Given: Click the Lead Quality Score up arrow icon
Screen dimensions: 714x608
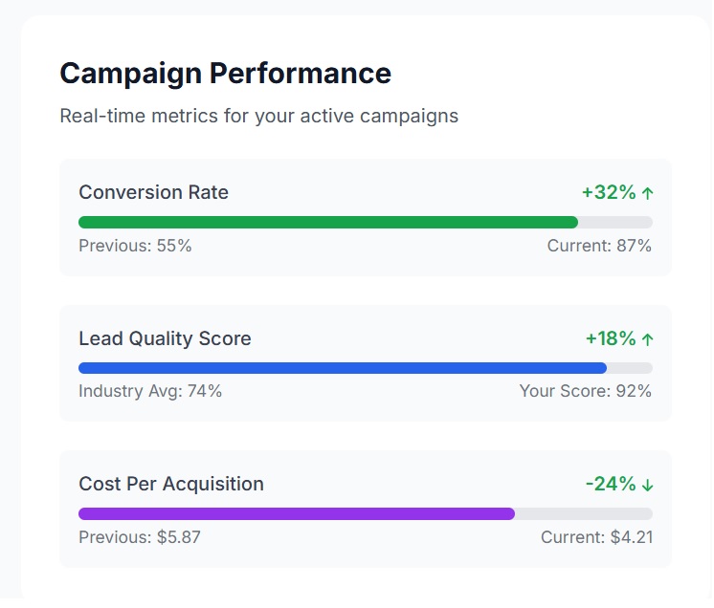Looking at the screenshot, I should [648, 339].
